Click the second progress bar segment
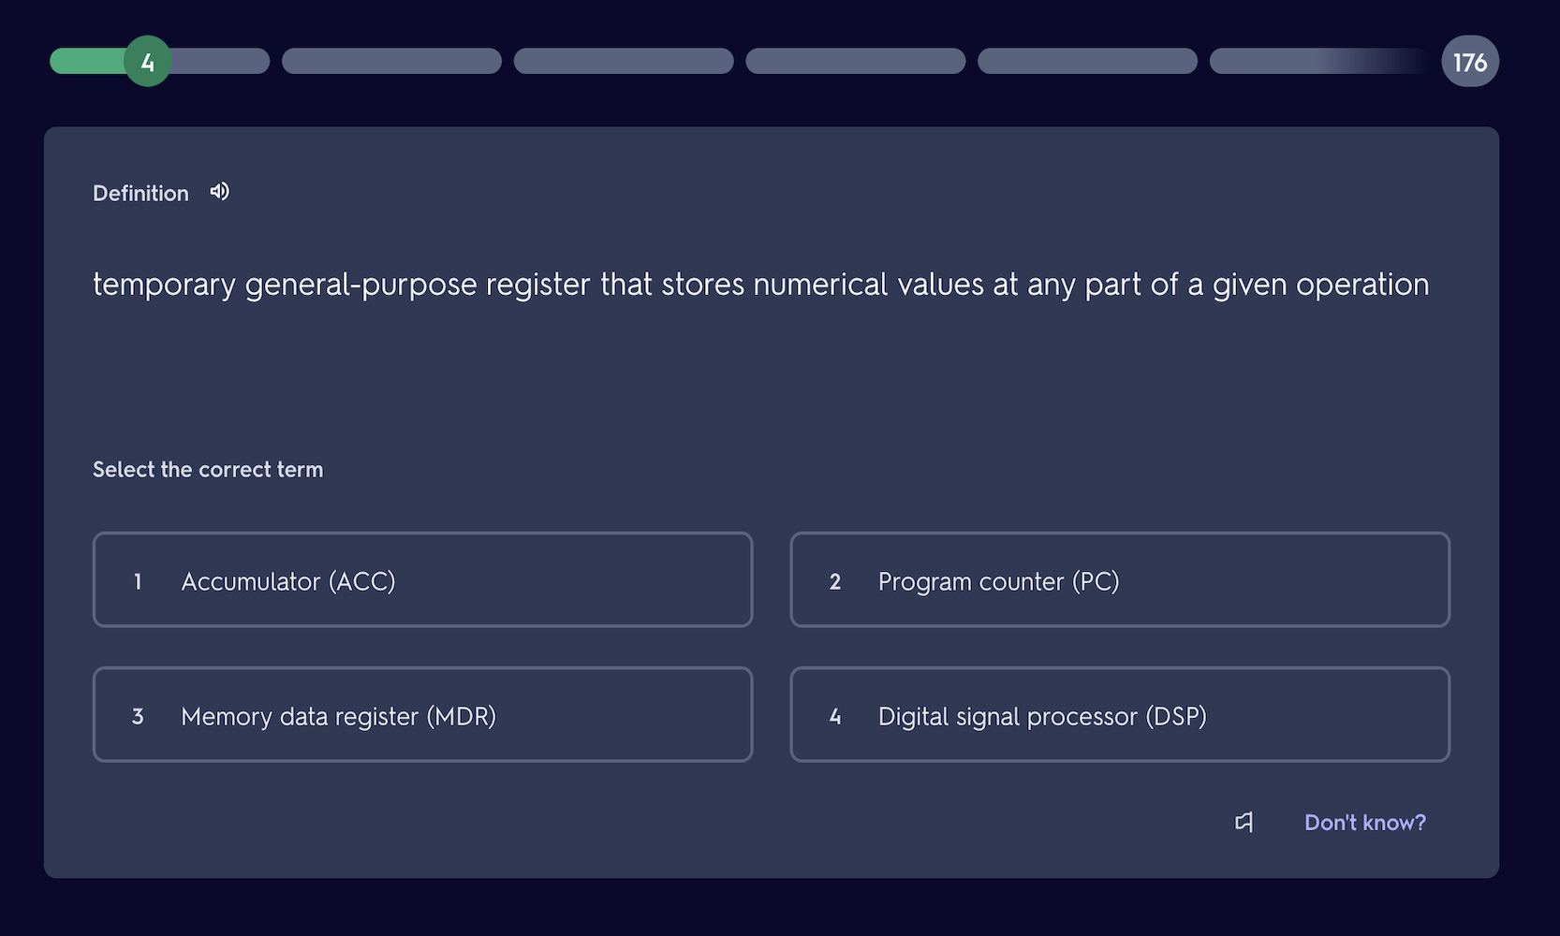 [x=391, y=61]
